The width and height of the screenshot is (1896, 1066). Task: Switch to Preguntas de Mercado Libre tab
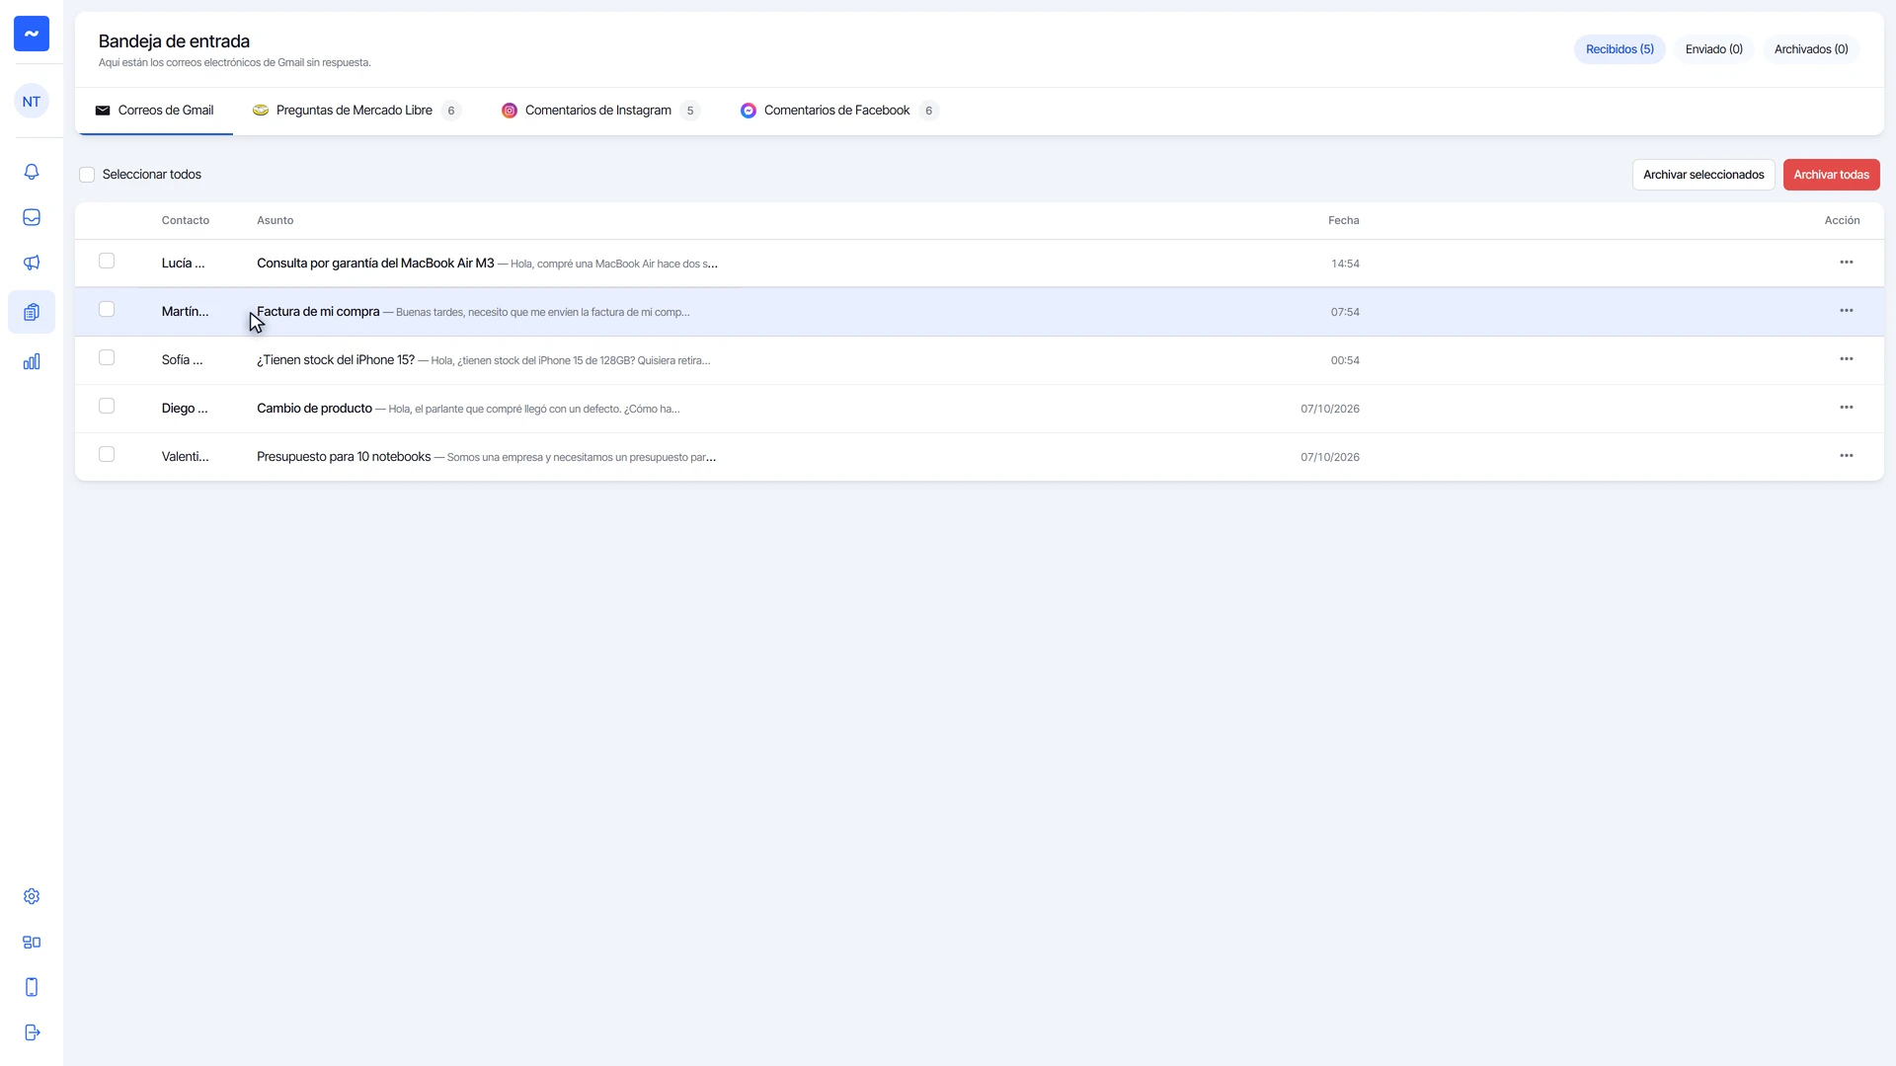coord(356,111)
